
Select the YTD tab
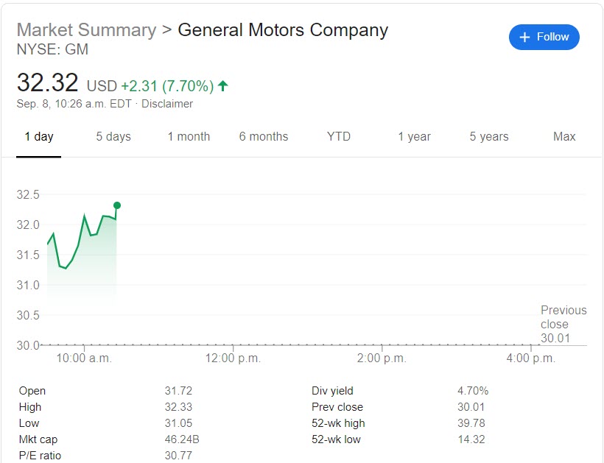point(339,137)
